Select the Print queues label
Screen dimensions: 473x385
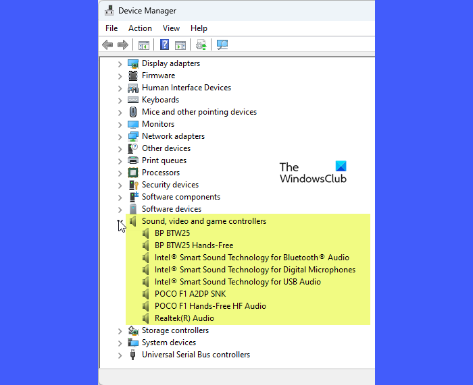[x=164, y=160]
